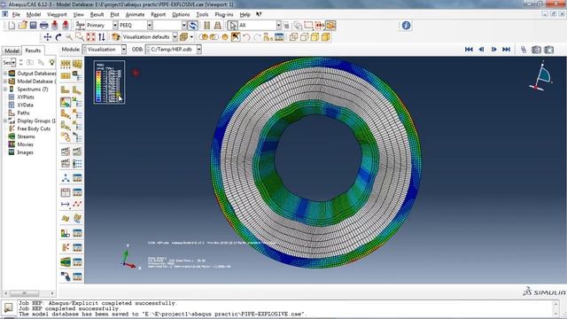Click the selection arrow tool icon
The width and height of the screenshot is (567, 319).
point(232,26)
